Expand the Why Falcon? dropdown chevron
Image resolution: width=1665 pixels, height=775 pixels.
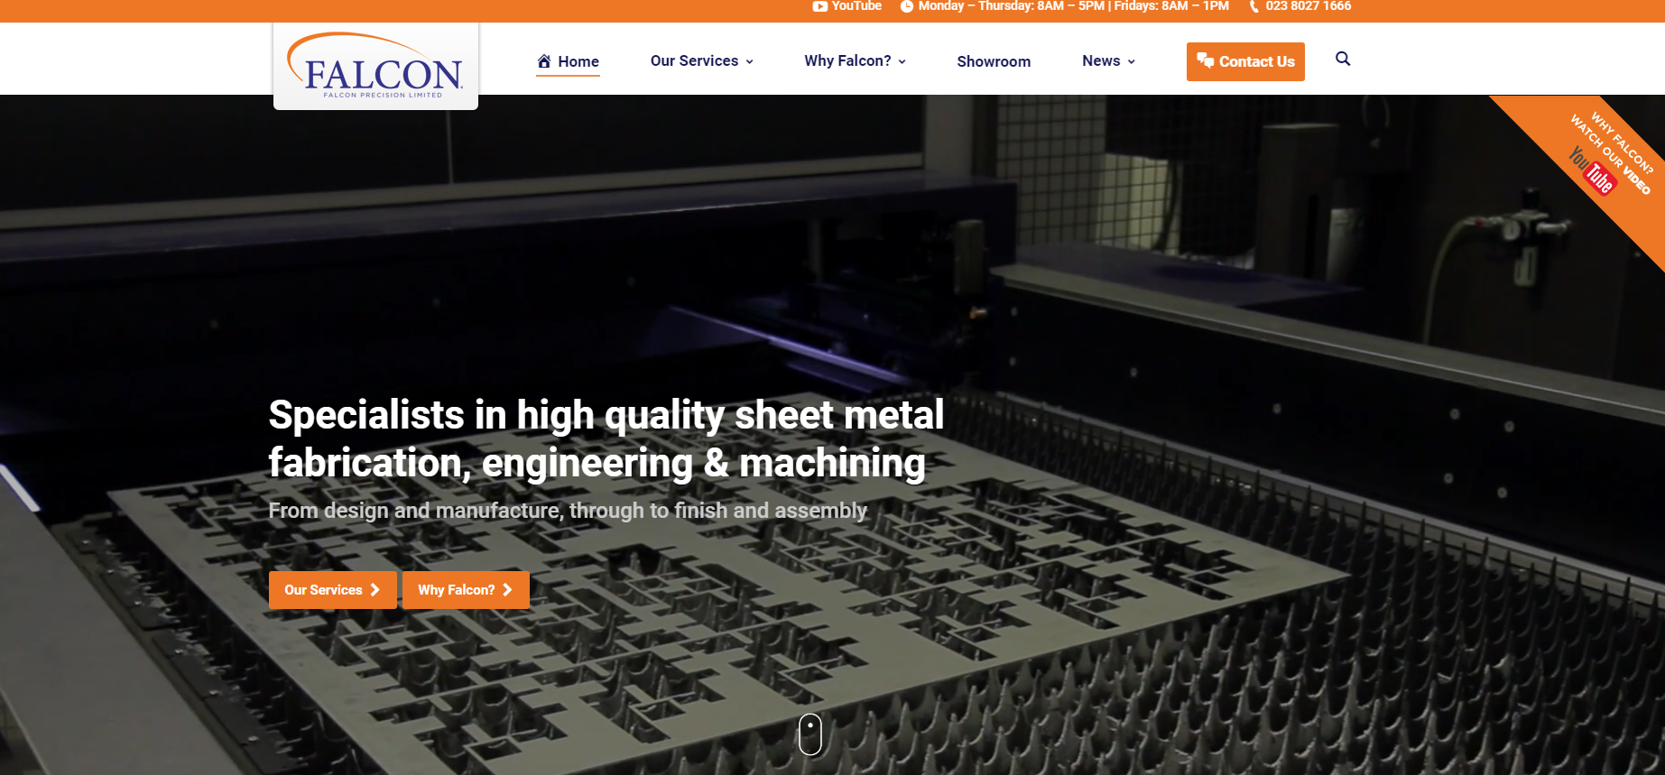pyautogui.click(x=902, y=61)
